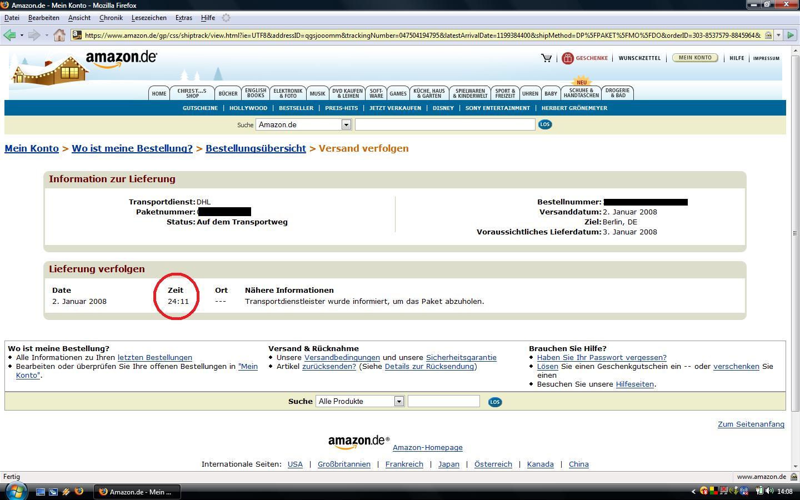The height and width of the screenshot is (500, 800).
Task: Open the Extras menu
Action: coord(184,18)
